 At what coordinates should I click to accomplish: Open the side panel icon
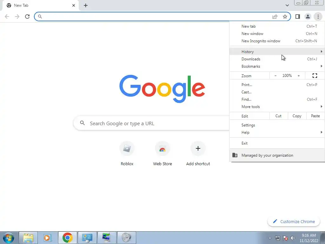click(x=298, y=17)
